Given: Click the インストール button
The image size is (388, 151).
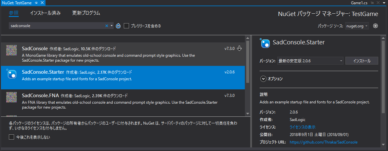Looking at the screenshot, I should point(361,61).
